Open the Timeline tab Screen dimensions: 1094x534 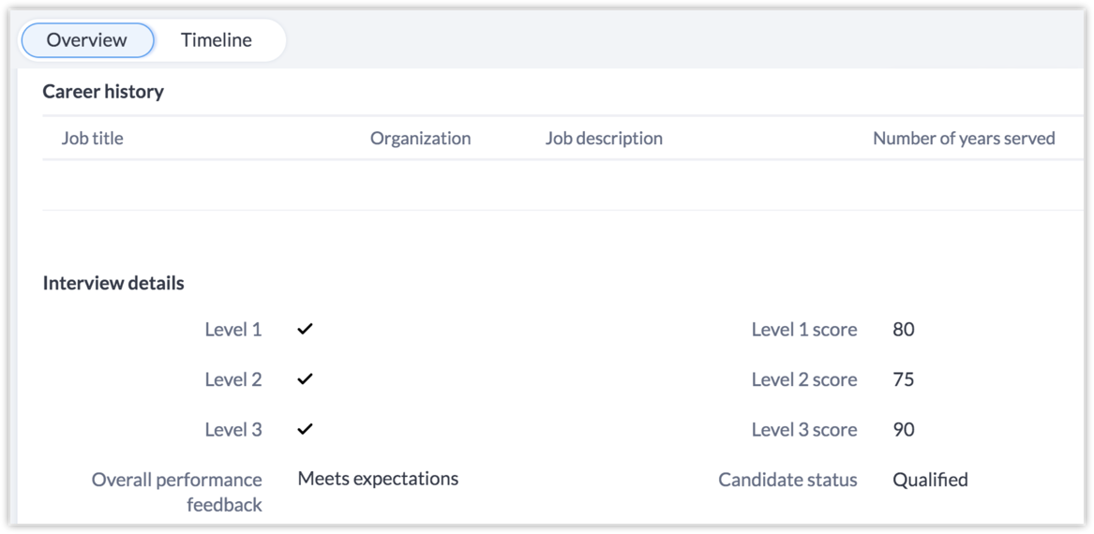(217, 40)
